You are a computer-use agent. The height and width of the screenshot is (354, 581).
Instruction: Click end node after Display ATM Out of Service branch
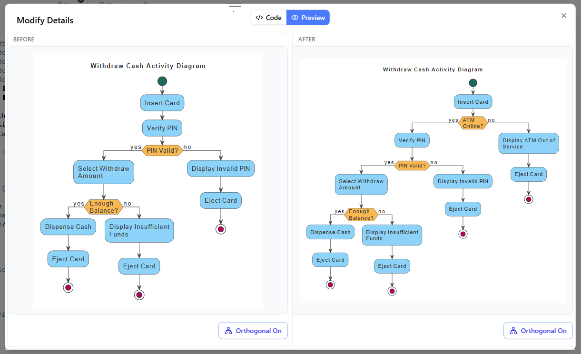tap(529, 199)
